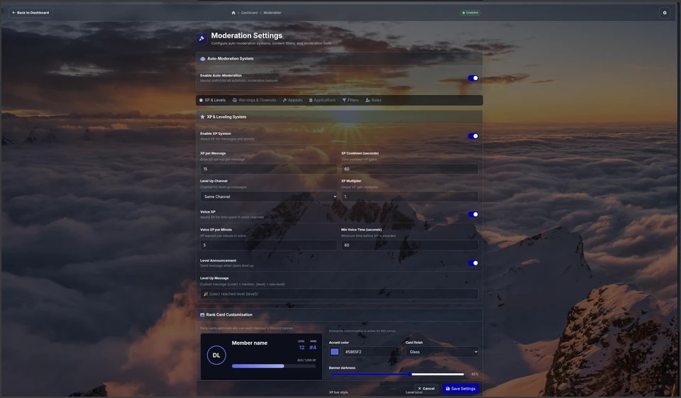This screenshot has width=681, height=398.
Task: Select the XP & Levels tab
Action: click(212, 100)
